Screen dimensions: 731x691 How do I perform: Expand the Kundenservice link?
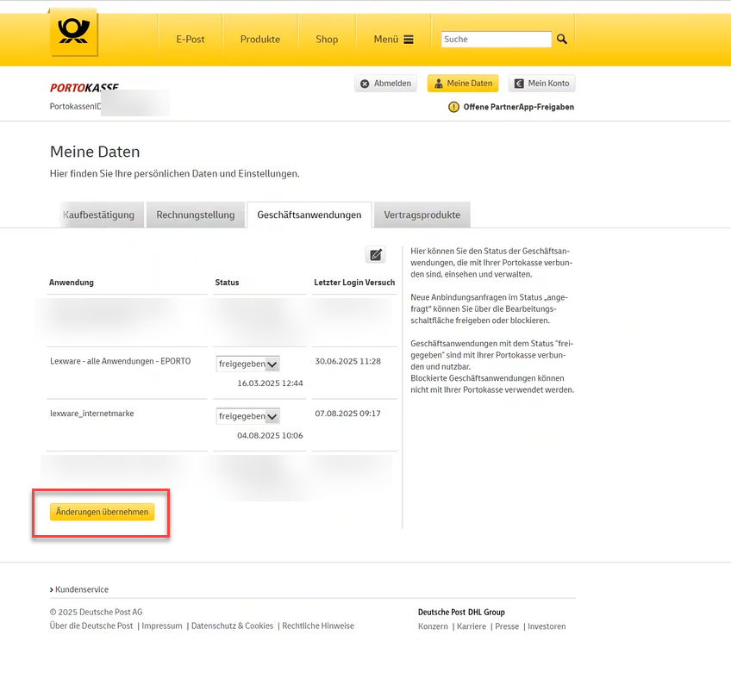point(81,589)
